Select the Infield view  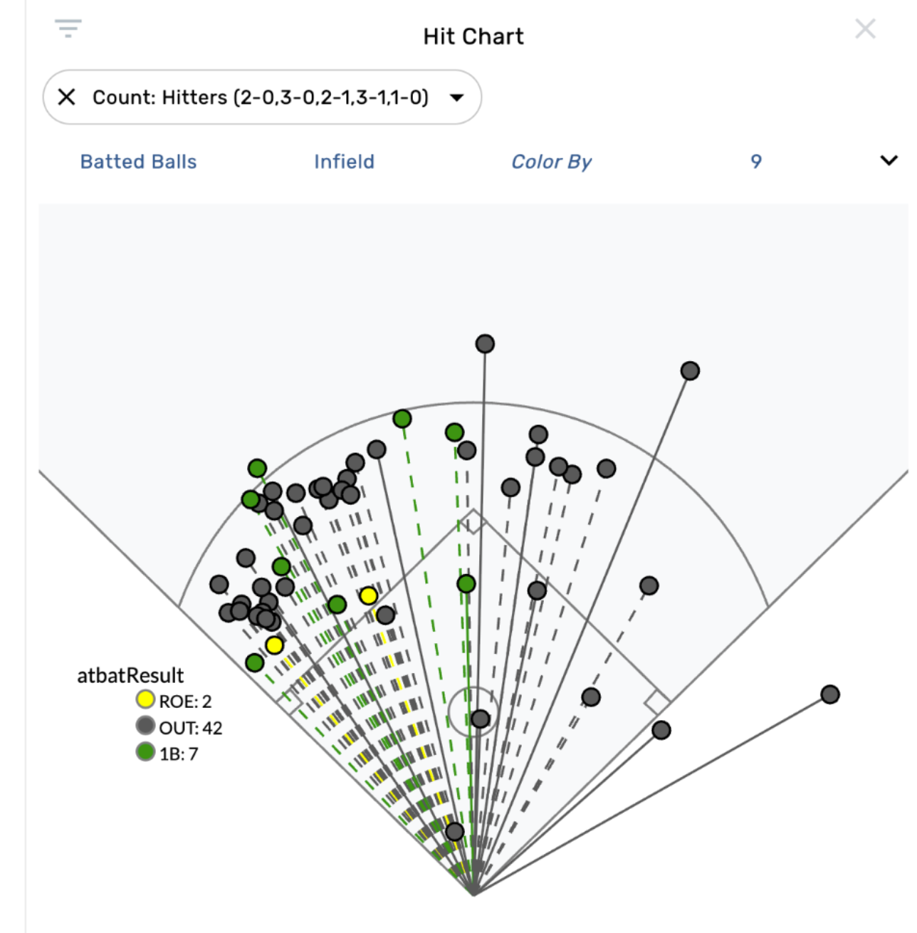[x=344, y=162]
